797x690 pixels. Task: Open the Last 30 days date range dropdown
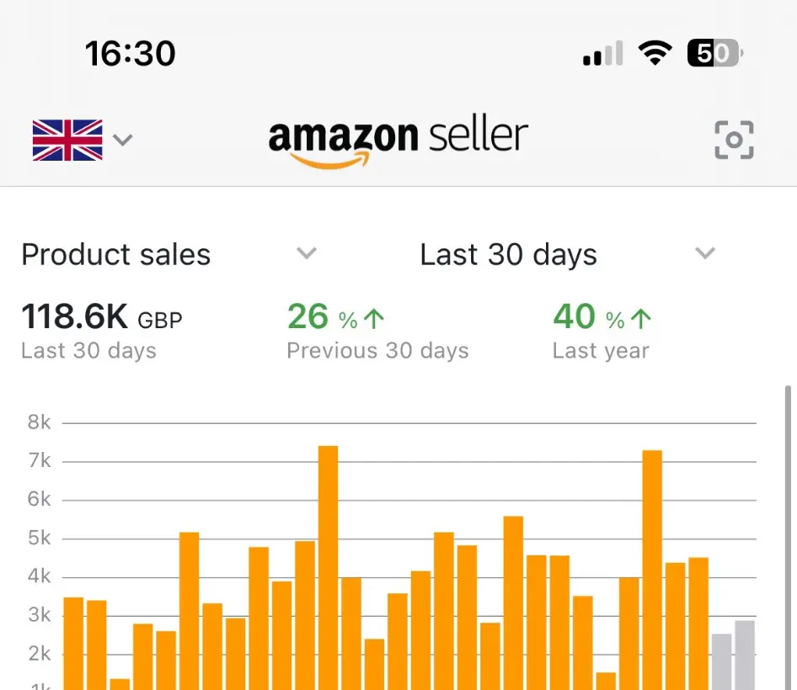(704, 253)
